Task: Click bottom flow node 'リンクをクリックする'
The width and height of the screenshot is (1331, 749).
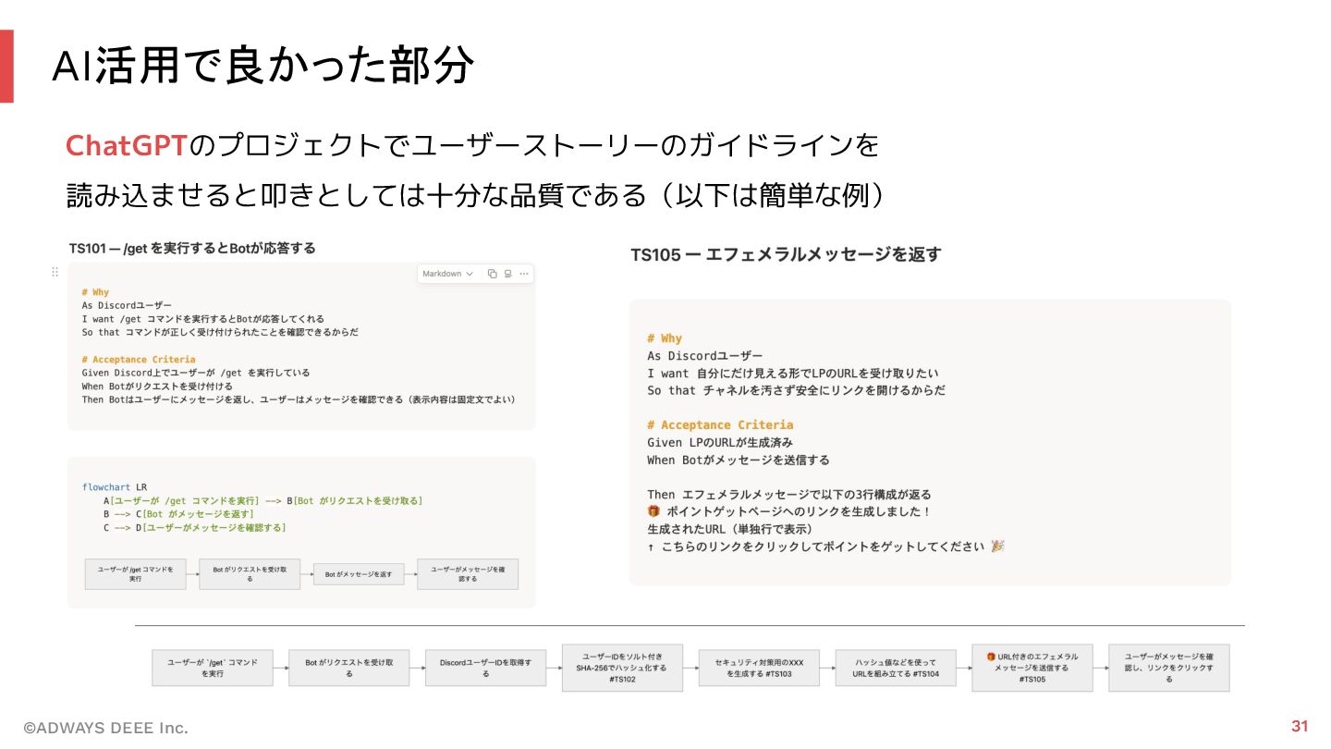Action: point(1169,668)
